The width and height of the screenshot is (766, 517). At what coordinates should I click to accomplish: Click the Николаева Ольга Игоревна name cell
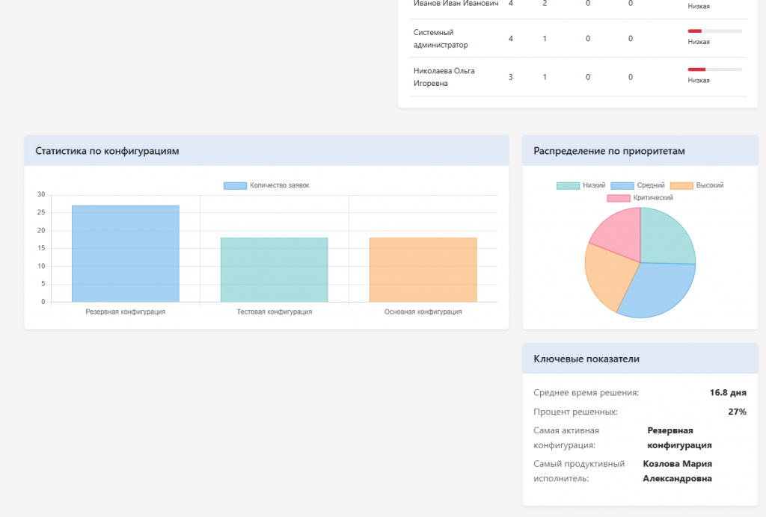point(444,77)
